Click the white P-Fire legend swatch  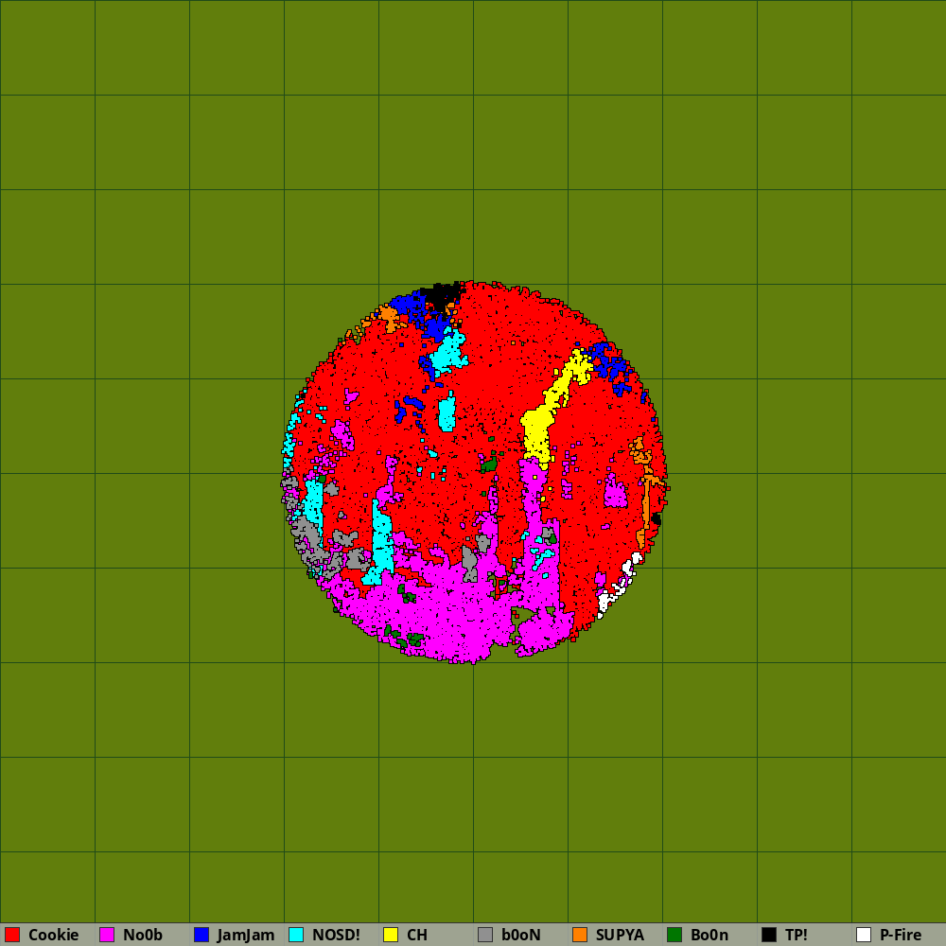(x=864, y=935)
